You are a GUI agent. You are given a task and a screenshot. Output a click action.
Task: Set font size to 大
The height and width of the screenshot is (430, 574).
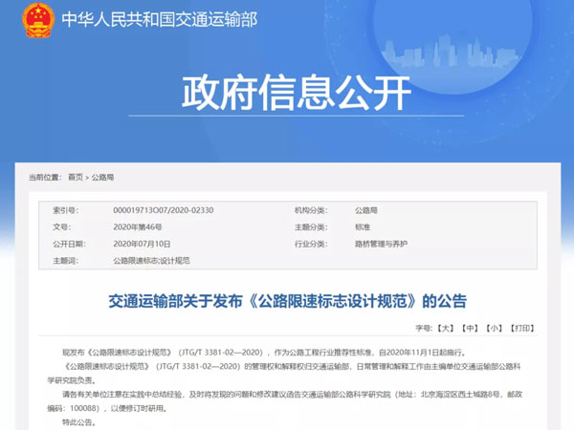445,328
